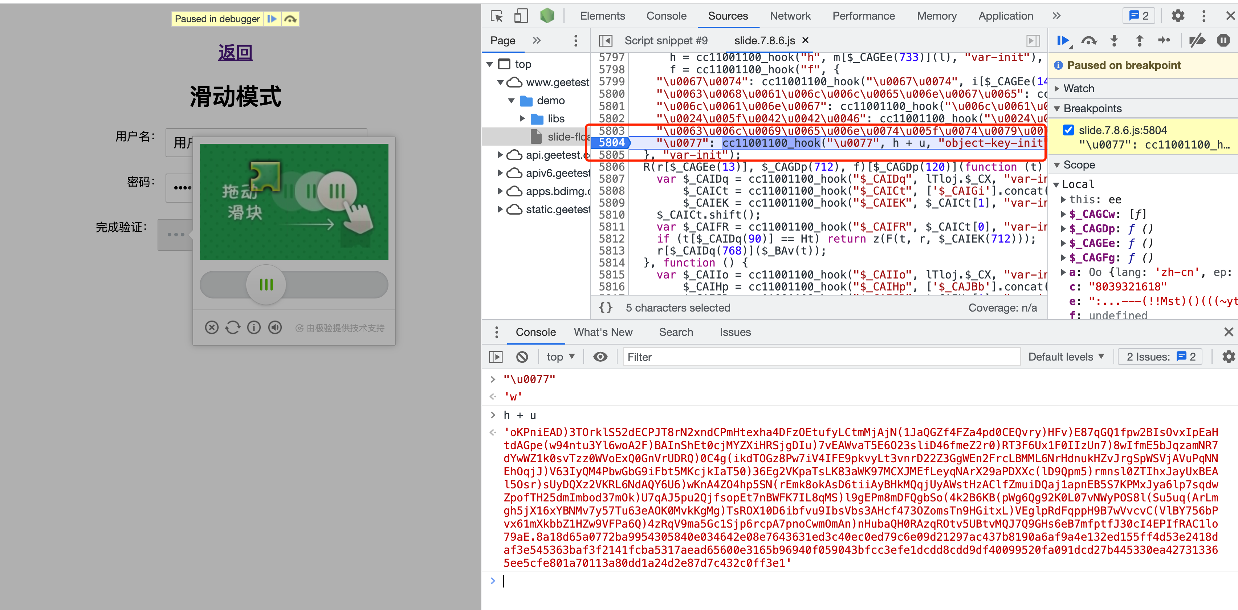Click step into next function call
This screenshot has width=1238, height=610.
pos(1114,41)
